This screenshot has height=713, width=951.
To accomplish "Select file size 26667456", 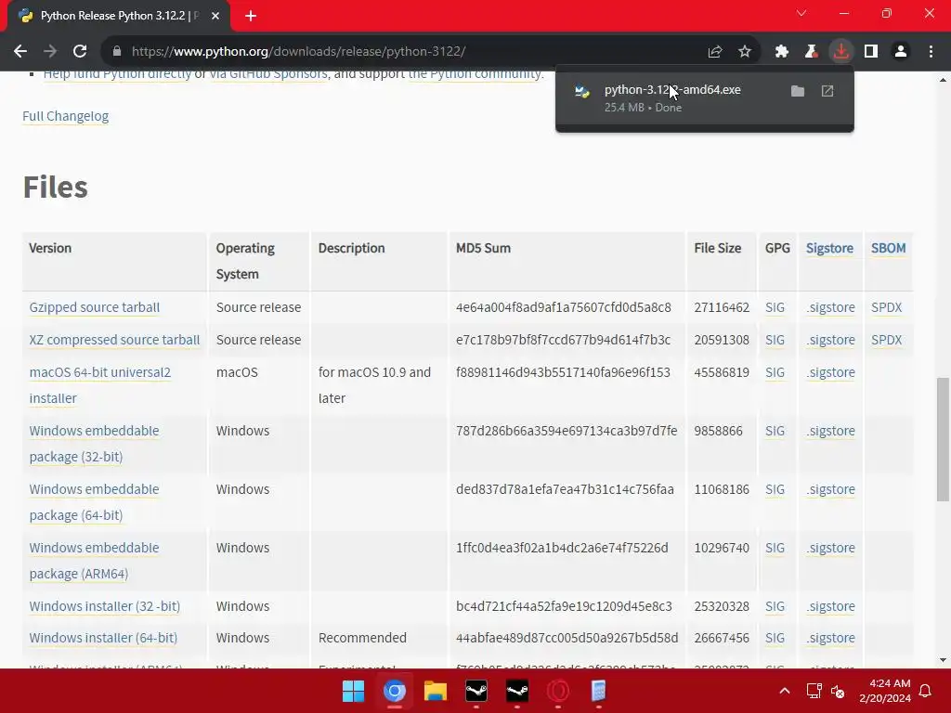I will (x=722, y=638).
